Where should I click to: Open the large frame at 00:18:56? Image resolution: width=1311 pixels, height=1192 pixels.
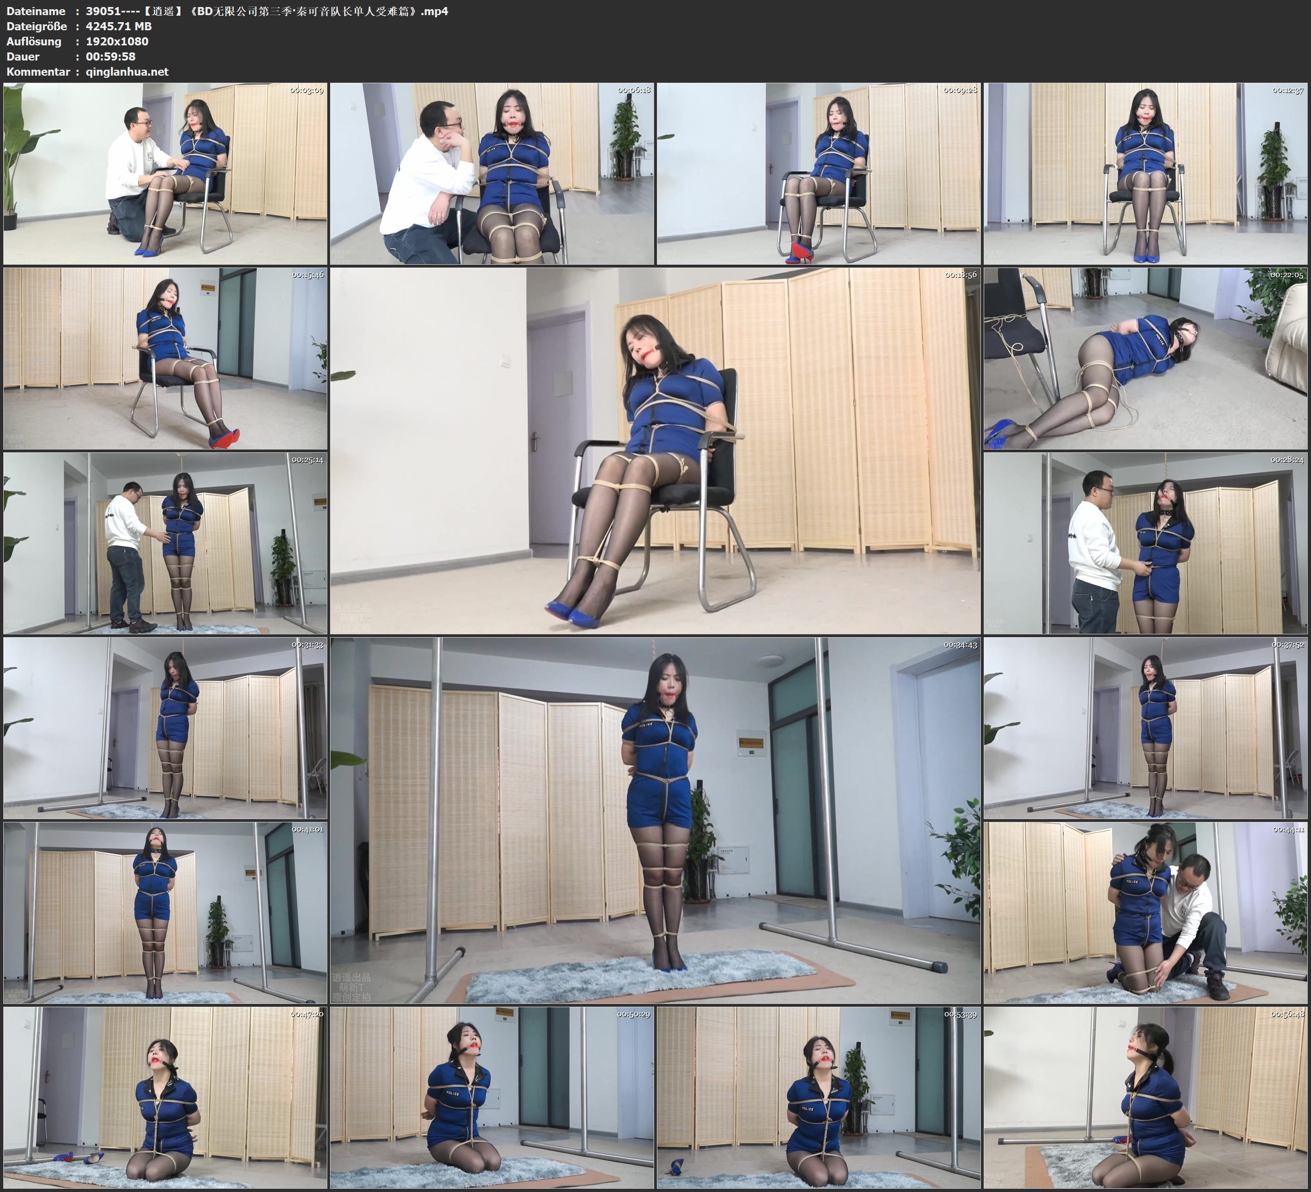(x=655, y=450)
